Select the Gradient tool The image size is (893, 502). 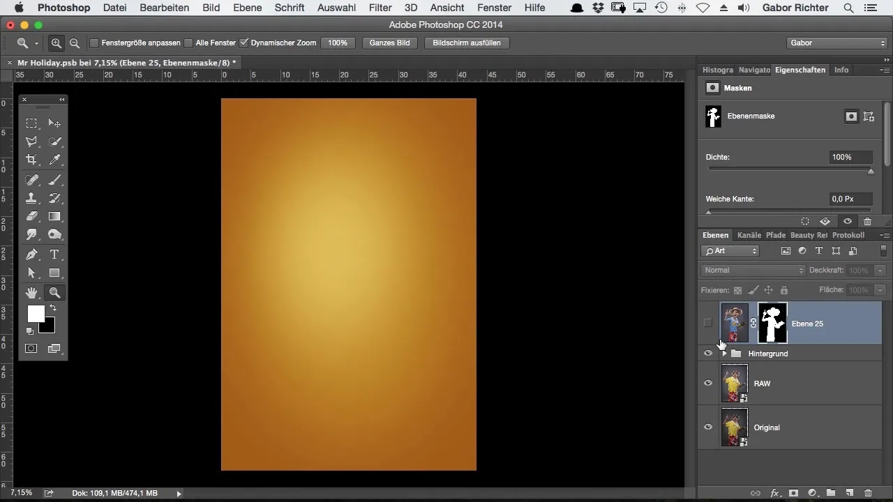tap(54, 216)
